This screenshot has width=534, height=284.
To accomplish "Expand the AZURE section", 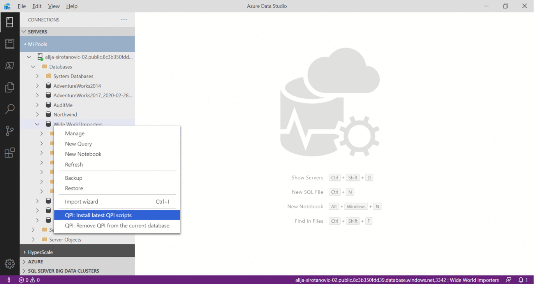I will [24, 262].
